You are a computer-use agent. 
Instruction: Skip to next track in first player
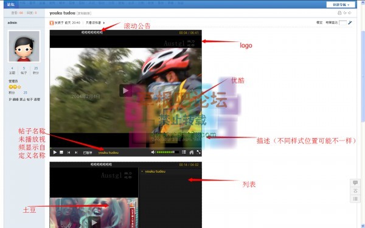click(x=76, y=153)
